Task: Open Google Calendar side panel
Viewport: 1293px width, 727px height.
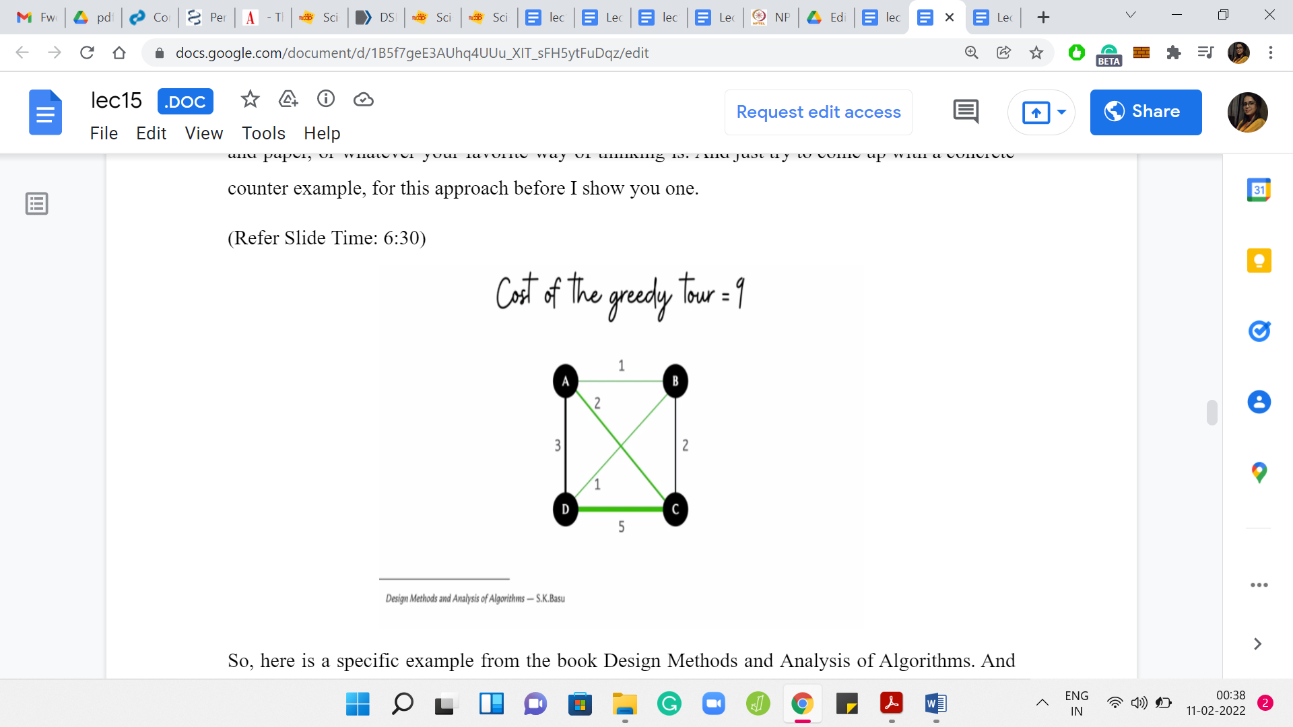Action: [x=1259, y=191]
